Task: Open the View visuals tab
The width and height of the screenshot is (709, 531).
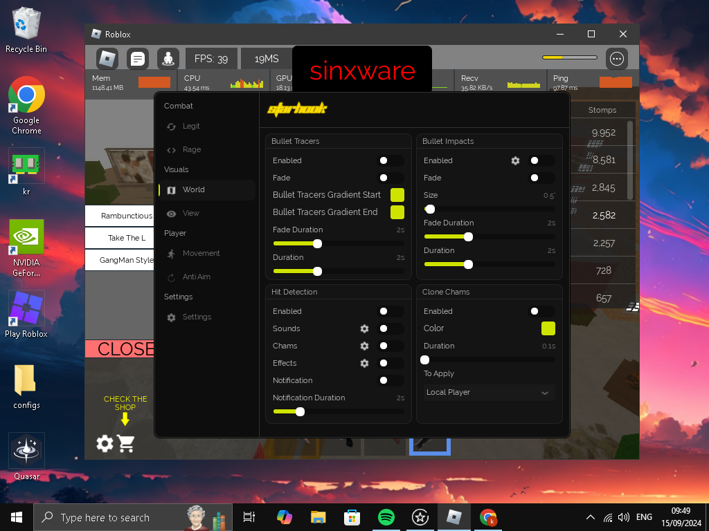Action: pos(207,214)
